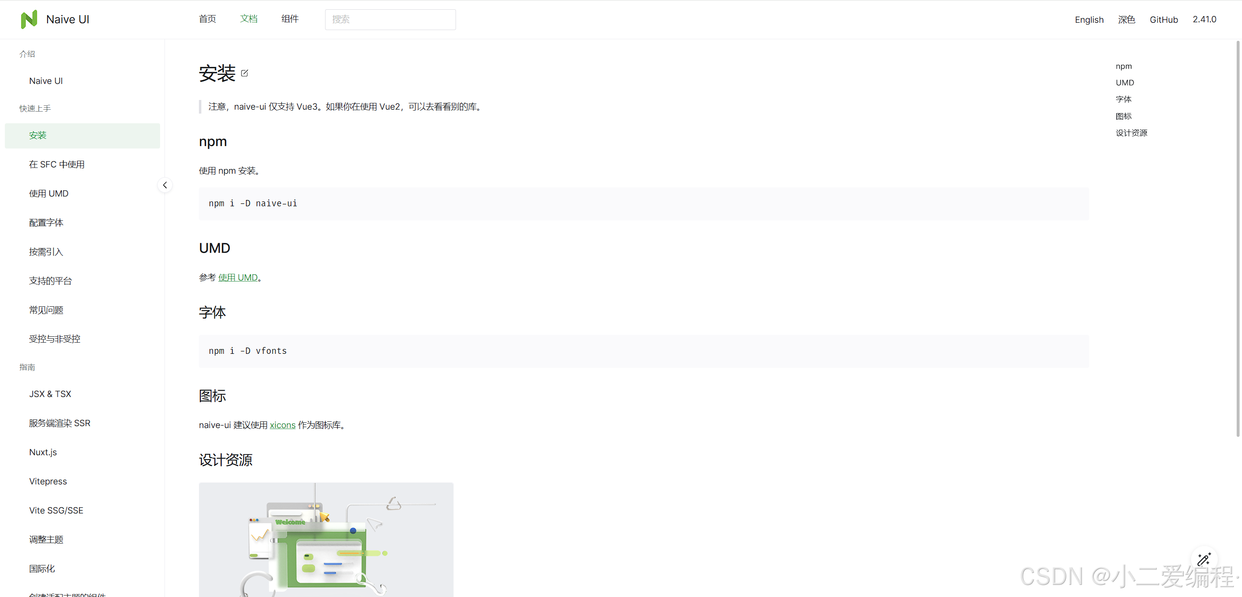Screen dimensions: 1242x597
Task: Open the xicons icon library link
Action: click(282, 425)
